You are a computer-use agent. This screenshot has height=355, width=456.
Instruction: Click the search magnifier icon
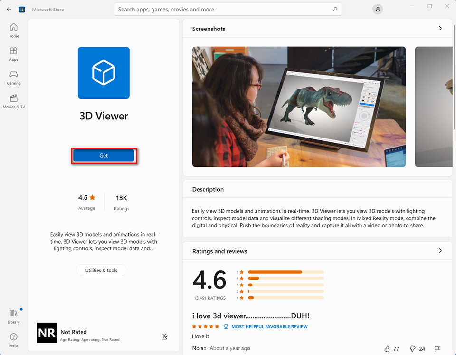point(335,9)
